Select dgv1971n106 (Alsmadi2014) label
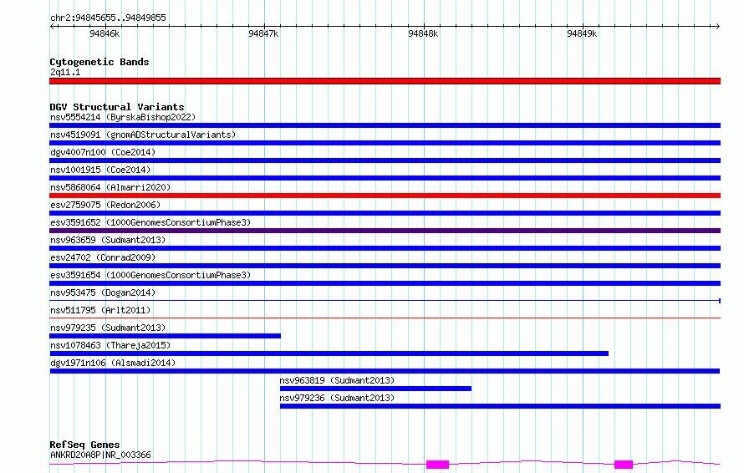The image size is (744, 473). tap(113, 363)
